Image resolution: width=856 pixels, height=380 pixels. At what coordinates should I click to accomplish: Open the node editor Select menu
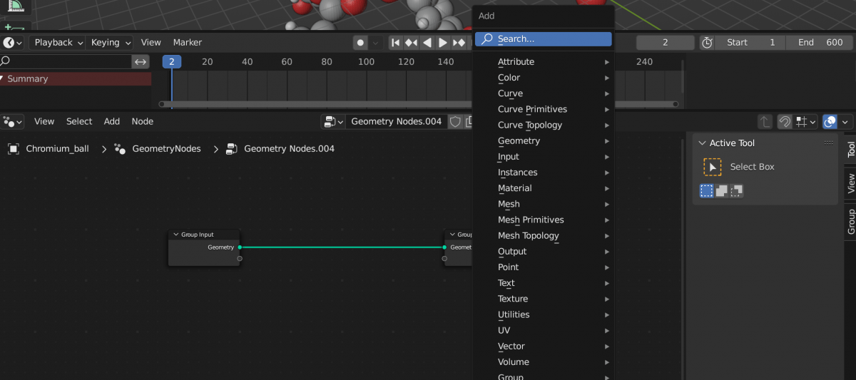[x=79, y=122]
